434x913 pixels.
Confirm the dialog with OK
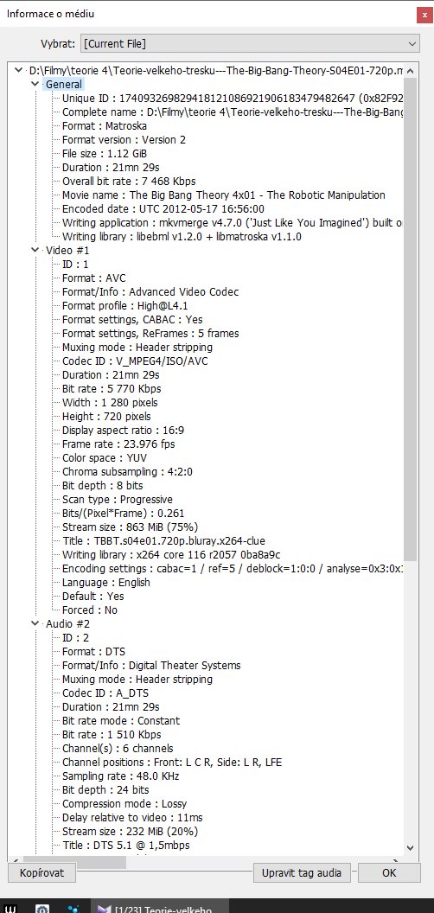(389, 873)
